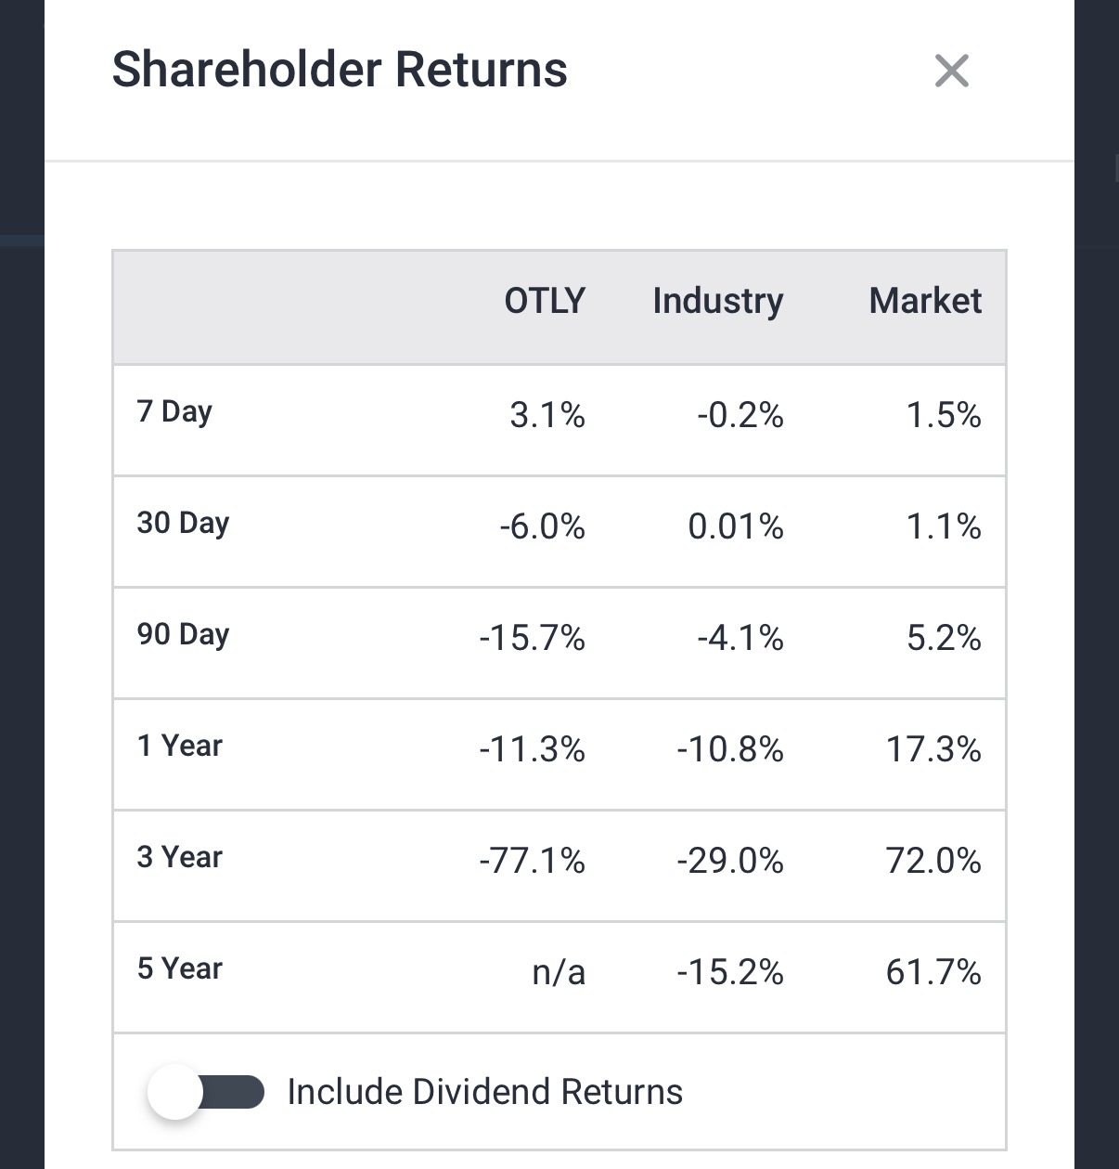The image size is (1119, 1169).
Task: Click the 1 Year row label
Action: tap(180, 746)
